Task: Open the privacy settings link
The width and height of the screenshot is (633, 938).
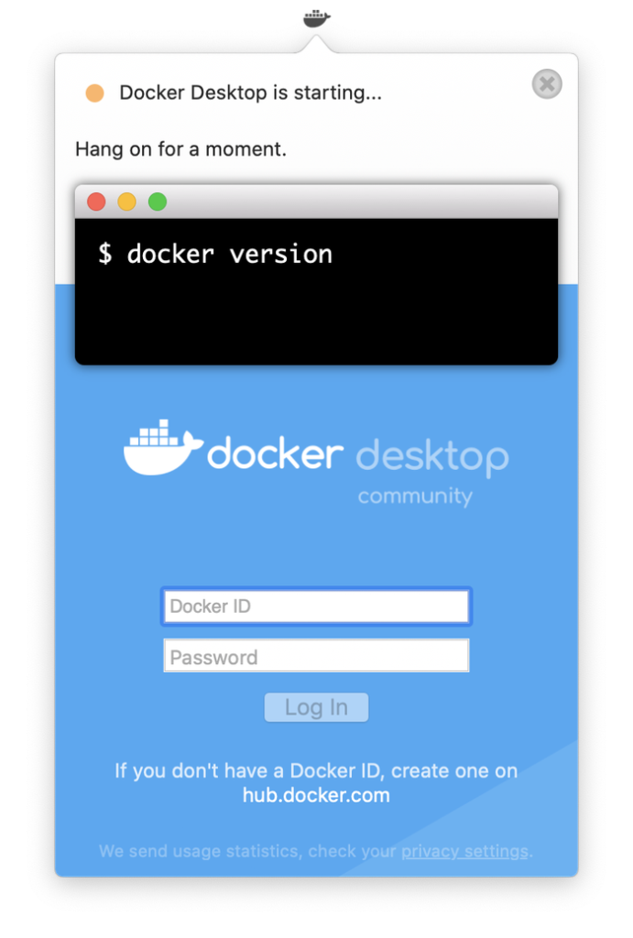Action: point(464,851)
